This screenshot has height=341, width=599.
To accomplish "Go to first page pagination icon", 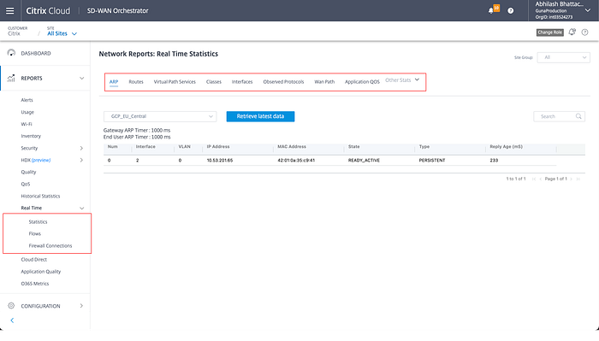I will pos(534,179).
